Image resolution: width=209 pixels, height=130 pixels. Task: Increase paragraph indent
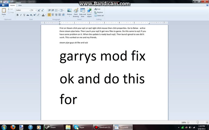tap(53, 10)
